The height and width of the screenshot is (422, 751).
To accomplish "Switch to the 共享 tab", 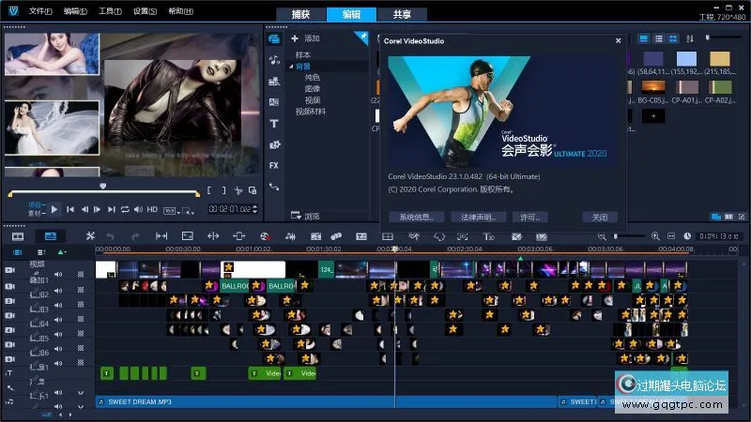I will pyautogui.click(x=402, y=14).
